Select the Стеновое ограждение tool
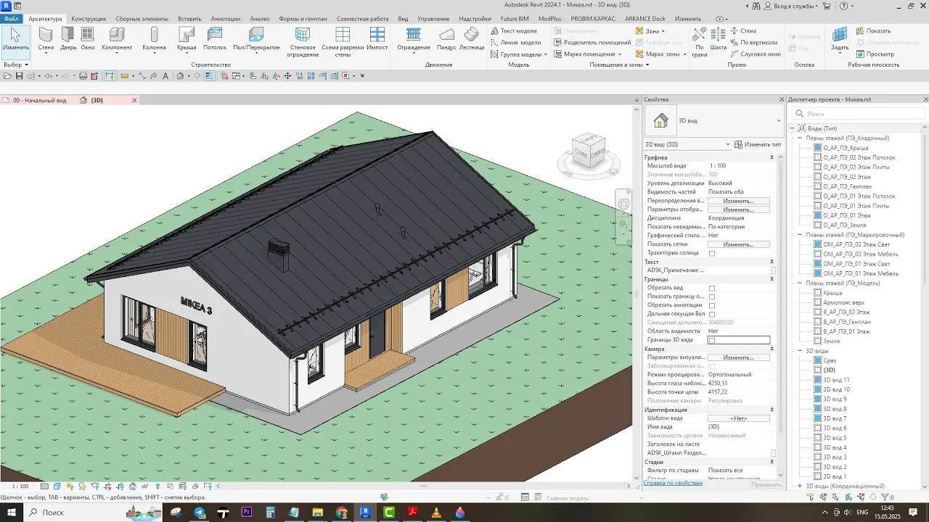Viewport: 929px width, 522px height. point(303,42)
